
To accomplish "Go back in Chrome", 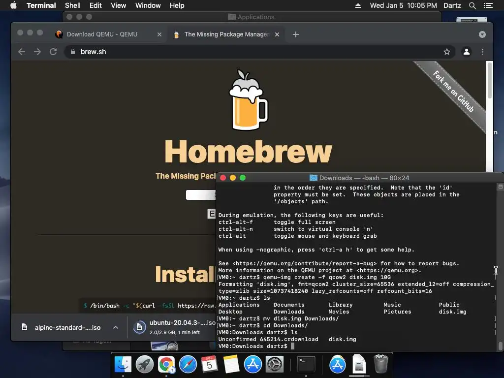I will click(x=22, y=52).
